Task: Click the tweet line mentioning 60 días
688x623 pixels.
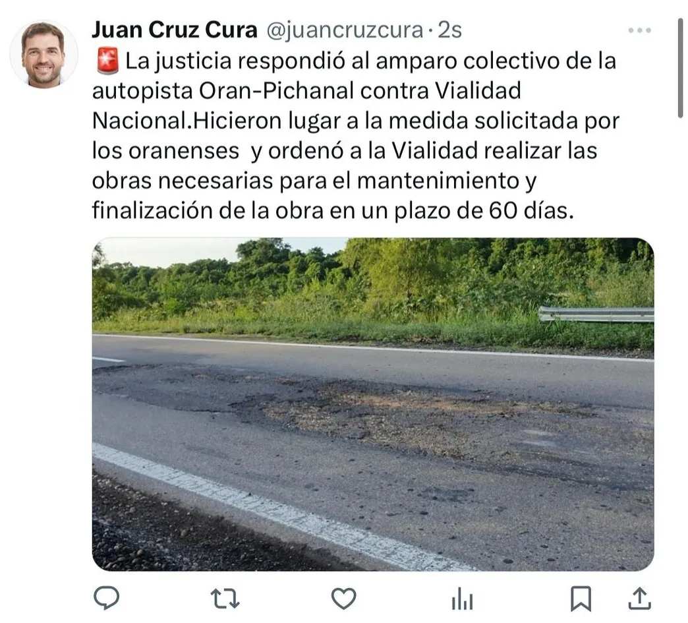Action: [333, 210]
